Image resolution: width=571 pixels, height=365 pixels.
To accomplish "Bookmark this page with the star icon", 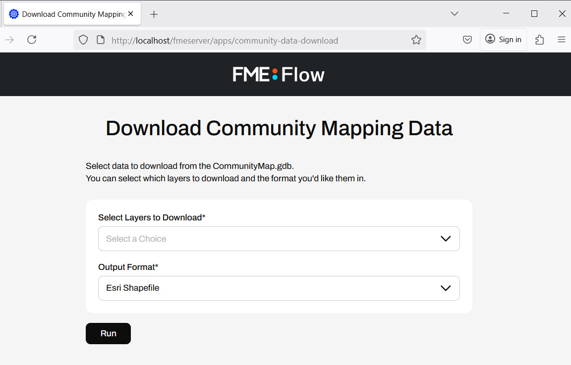I will (416, 40).
